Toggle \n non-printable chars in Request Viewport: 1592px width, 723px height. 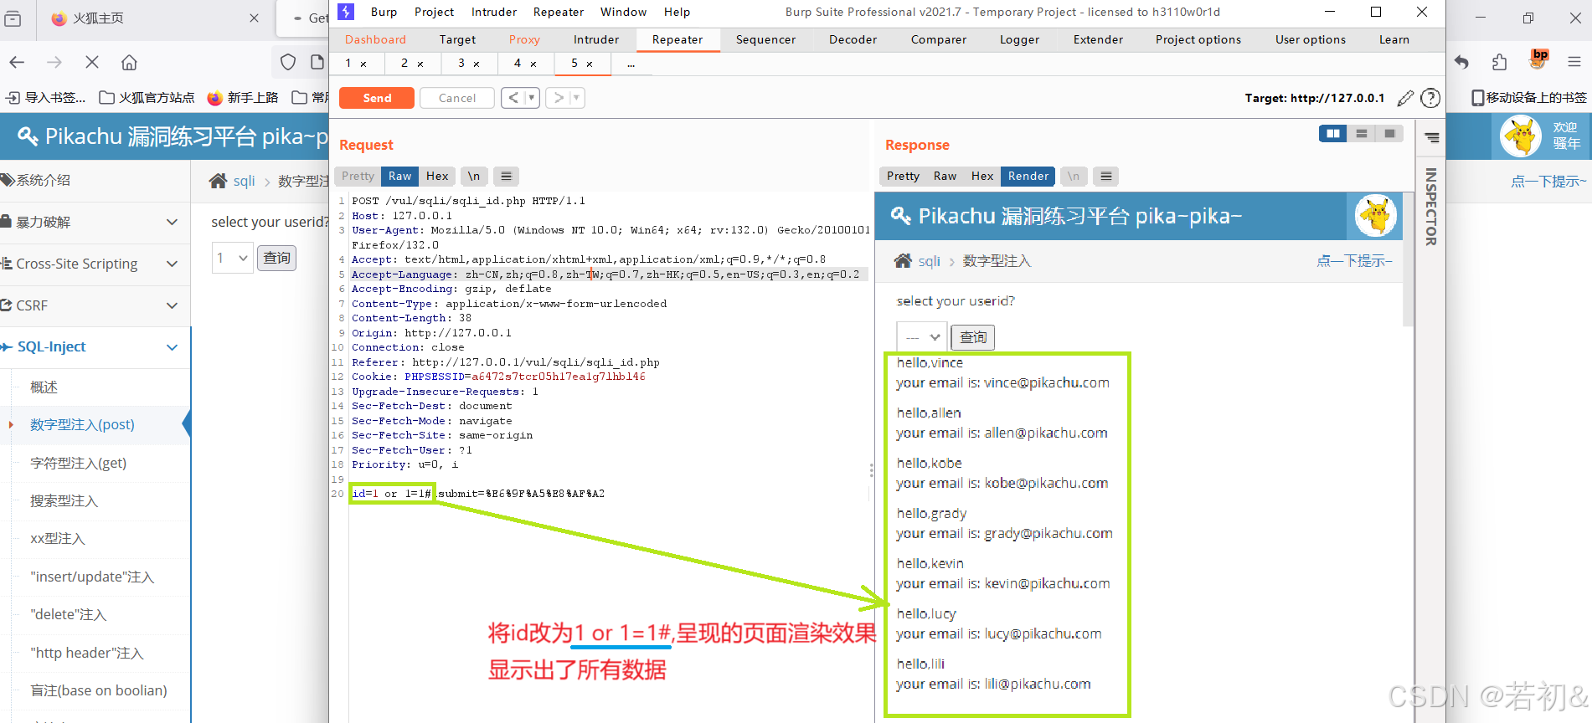(473, 176)
